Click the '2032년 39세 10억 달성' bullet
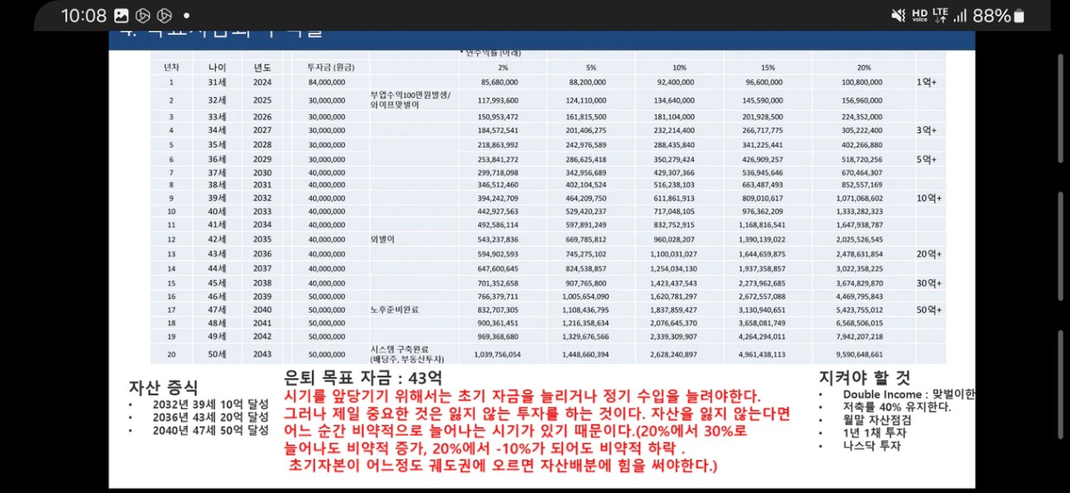 click(211, 404)
